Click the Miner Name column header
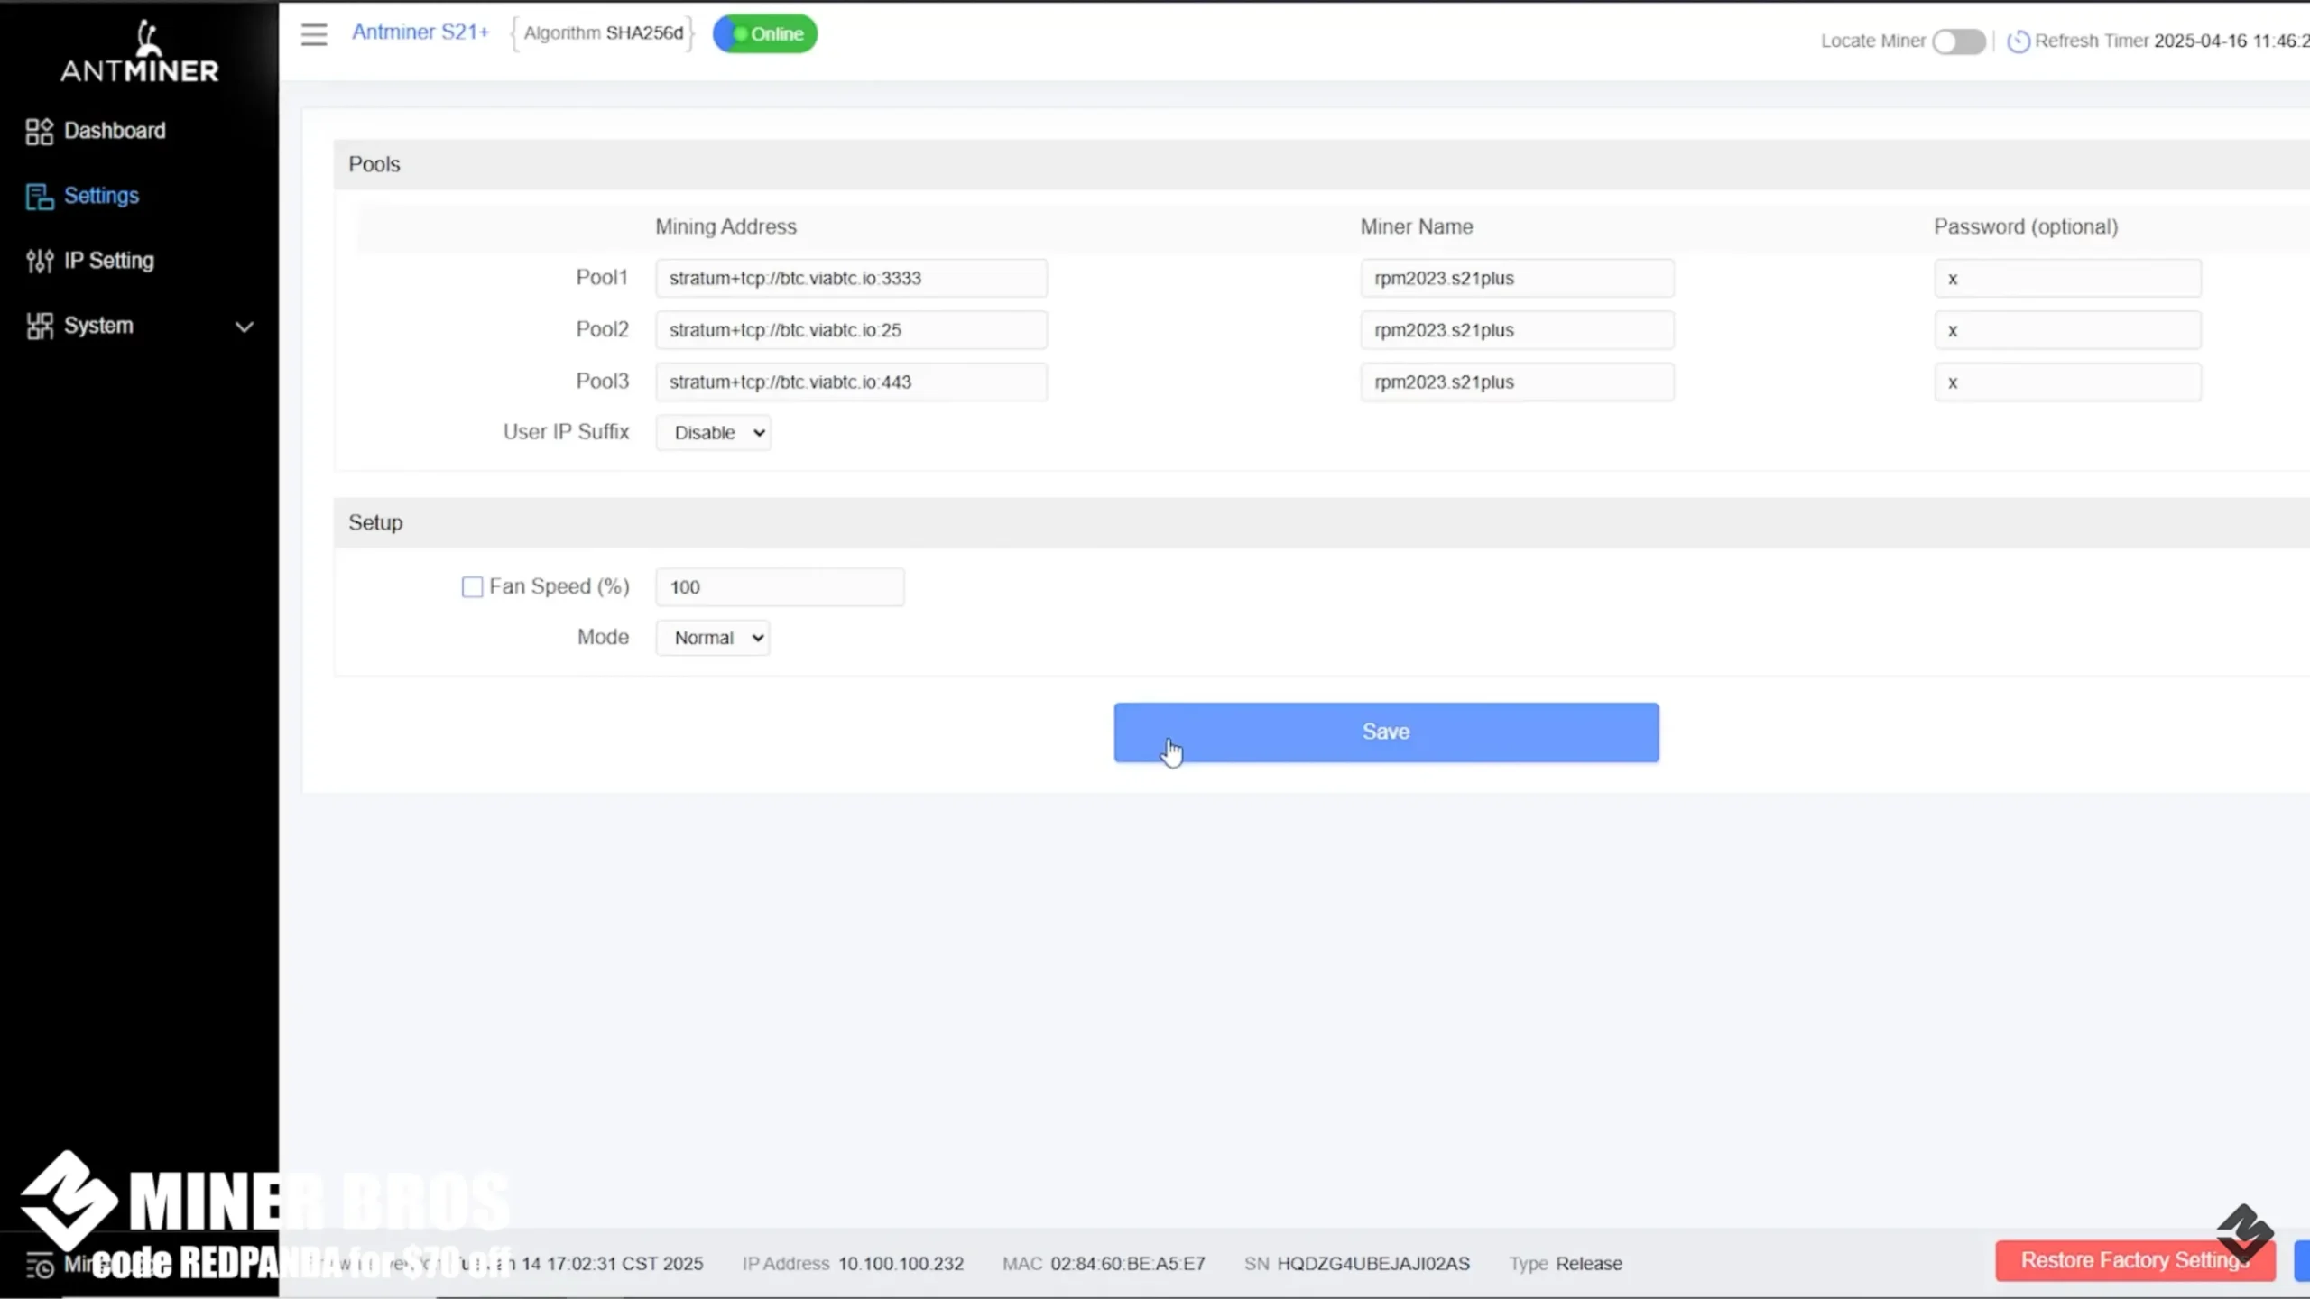 1417,226
